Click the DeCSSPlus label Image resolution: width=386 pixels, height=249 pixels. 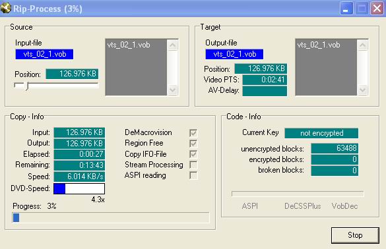coord(303,206)
